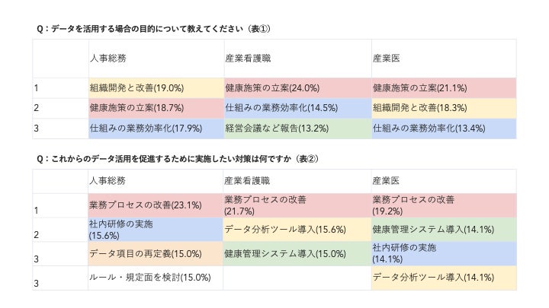Screen dimensions: 549x308
Task: Select the 健康施策の立案(24.0%) cell
Action: tap(272, 87)
